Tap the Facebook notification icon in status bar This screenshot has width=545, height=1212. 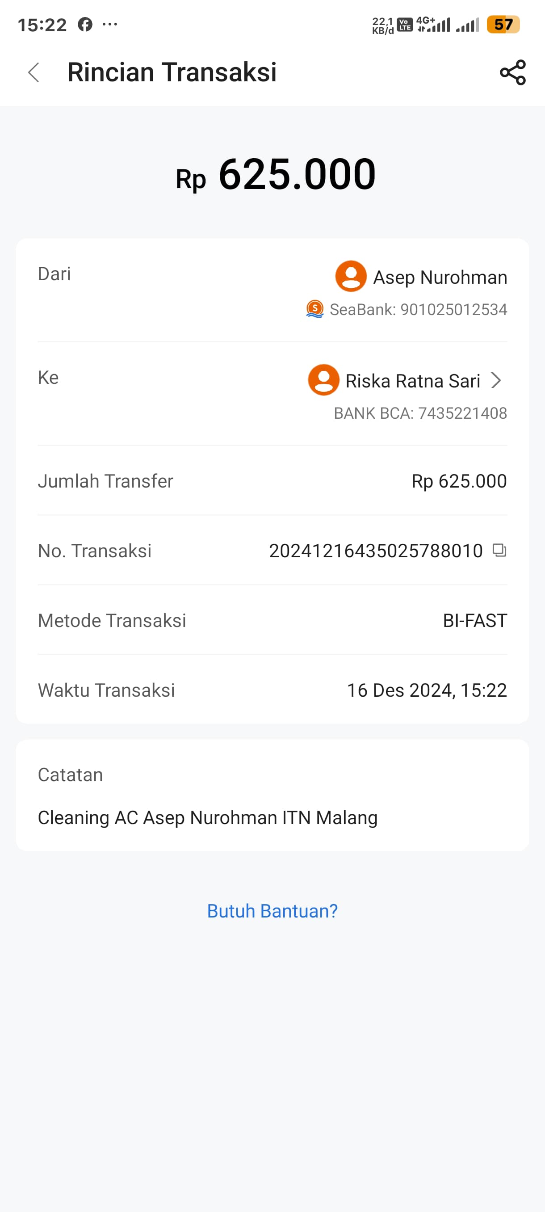[85, 25]
